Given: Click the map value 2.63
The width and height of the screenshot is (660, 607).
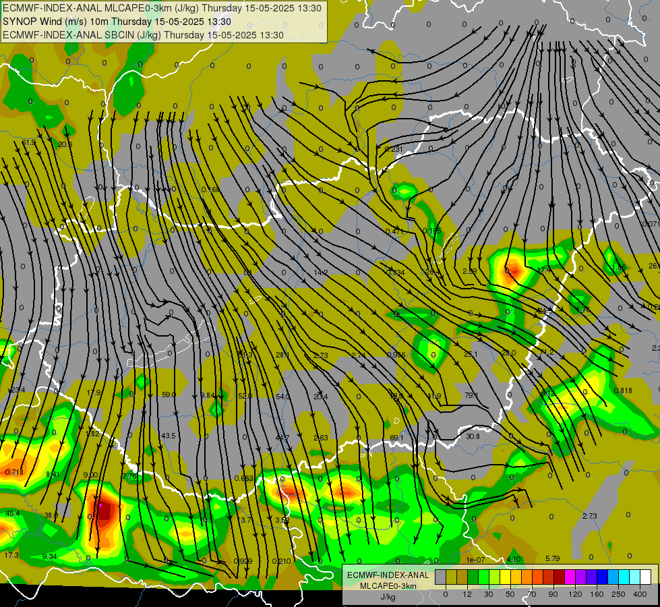Looking at the screenshot, I should (321, 438).
